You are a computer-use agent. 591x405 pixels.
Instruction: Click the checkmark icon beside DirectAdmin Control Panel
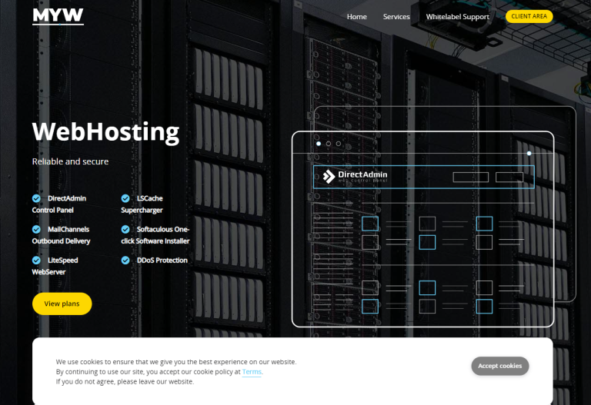pyautogui.click(x=36, y=198)
